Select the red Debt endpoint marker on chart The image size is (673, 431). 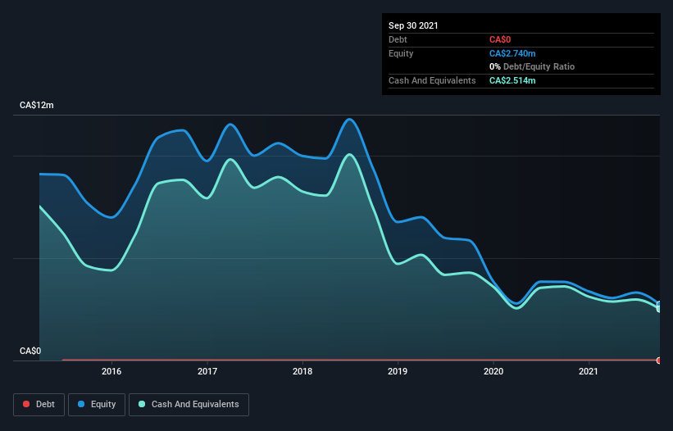pos(658,361)
